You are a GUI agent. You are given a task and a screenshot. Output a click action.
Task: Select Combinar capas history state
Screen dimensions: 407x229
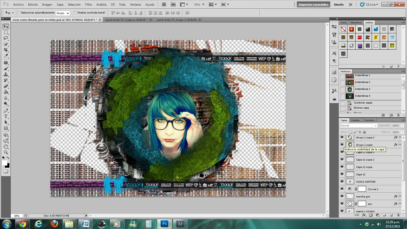click(x=373, y=103)
